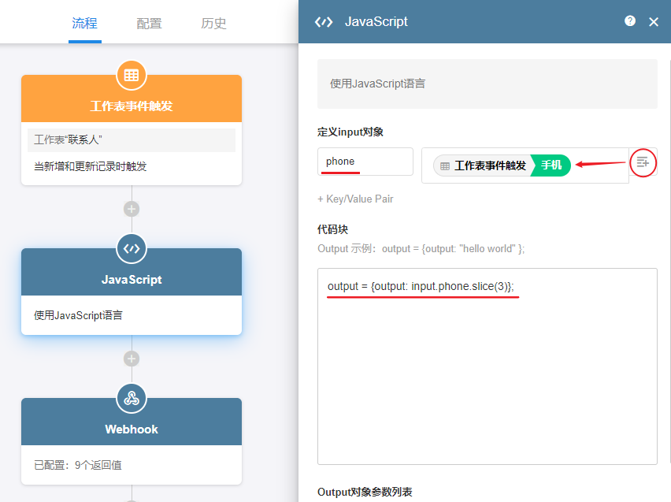
Task: Click the JavaScript node code icon
Action: click(x=132, y=248)
